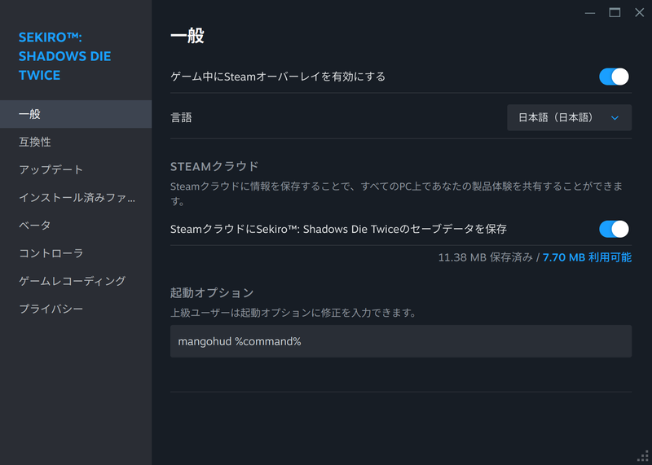Image resolution: width=652 pixels, height=465 pixels.
Task: Open the プライバシー sidebar tab
Action: [x=76, y=309]
